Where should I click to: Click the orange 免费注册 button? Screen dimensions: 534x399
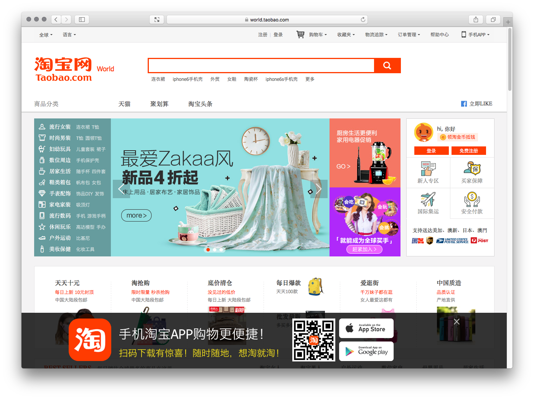coord(468,151)
